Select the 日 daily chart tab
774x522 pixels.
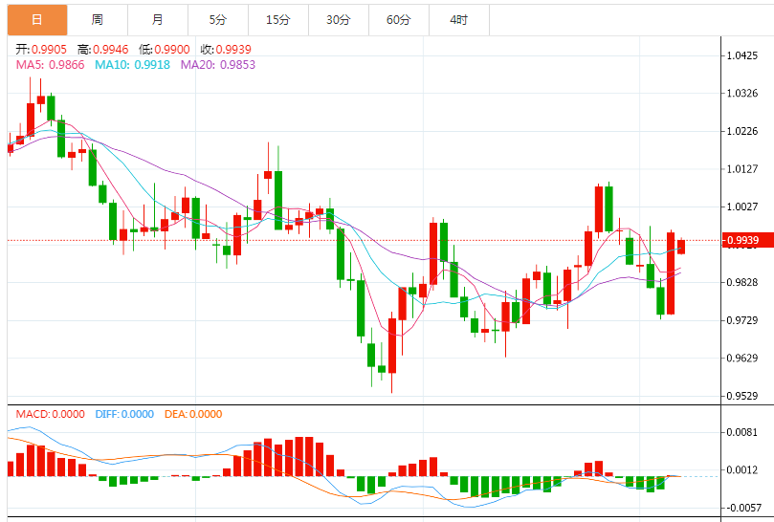(x=37, y=20)
